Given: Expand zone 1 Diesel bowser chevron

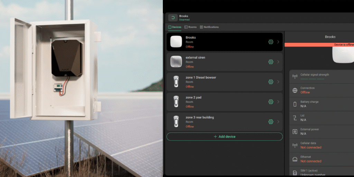Looking at the screenshot, I should (278, 82).
